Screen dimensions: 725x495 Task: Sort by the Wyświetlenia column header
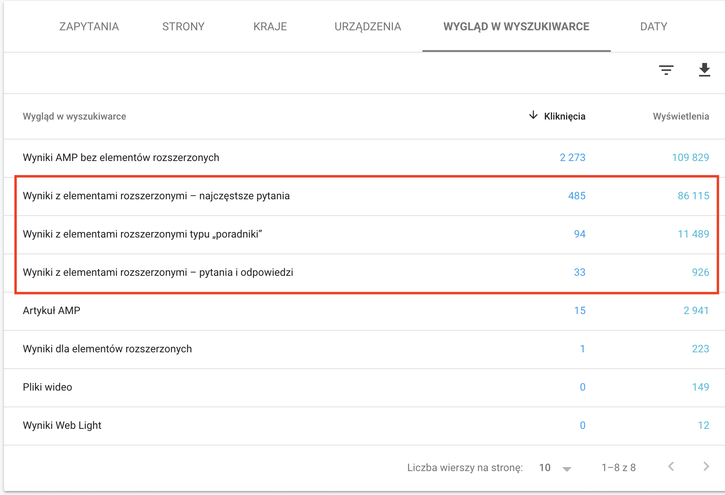tap(681, 116)
